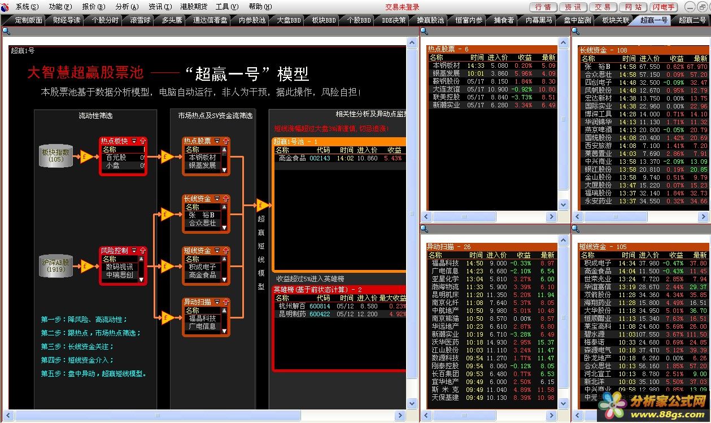Click the up-arrow icon on 热点股票 flow box
The height and width of the screenshot is (423, 711).
coord(225,141)
